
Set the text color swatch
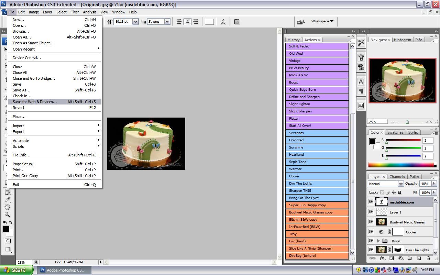(209, 22)
